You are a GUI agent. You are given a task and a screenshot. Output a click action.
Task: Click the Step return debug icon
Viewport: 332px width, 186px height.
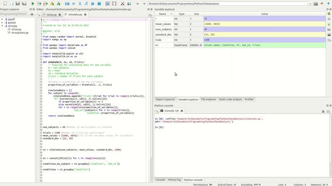pyautogui.click(x=86, y=4)
